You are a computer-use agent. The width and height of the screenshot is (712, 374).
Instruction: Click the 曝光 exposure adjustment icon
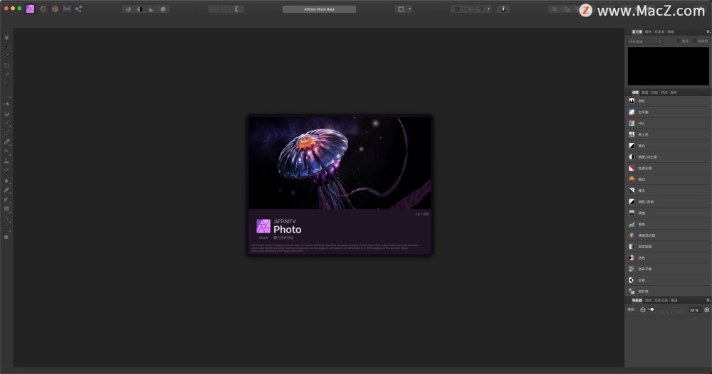(x=632, y=191)
